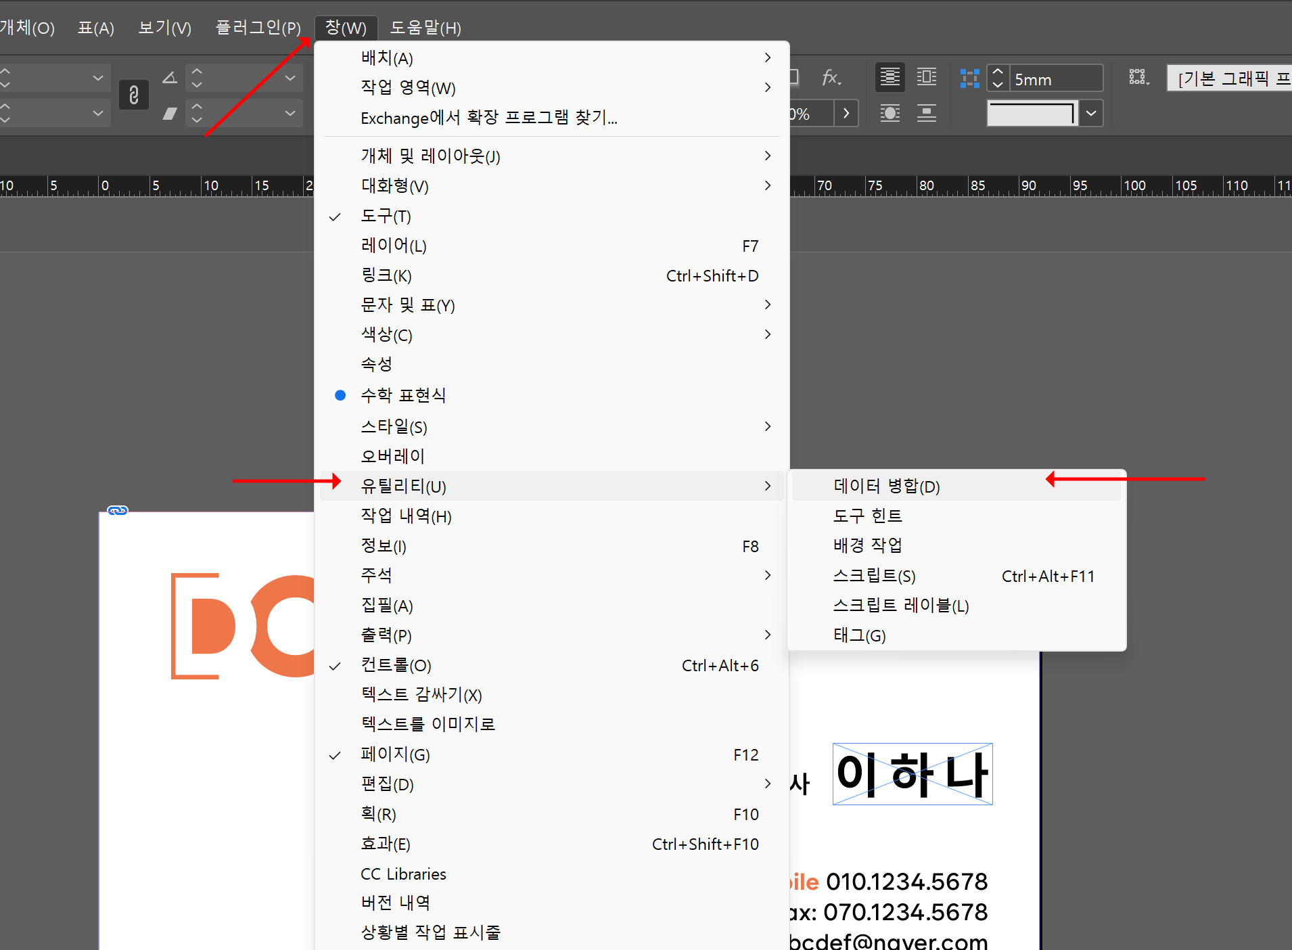Click the jump object text wrap icon
The height and width of the screenshot is (950, 1292).
[890, 113]
